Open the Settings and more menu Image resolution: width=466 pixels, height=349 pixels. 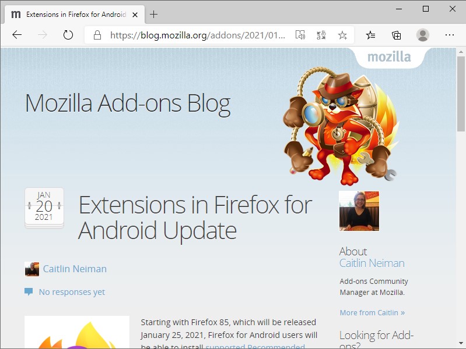tap(449, 35)
